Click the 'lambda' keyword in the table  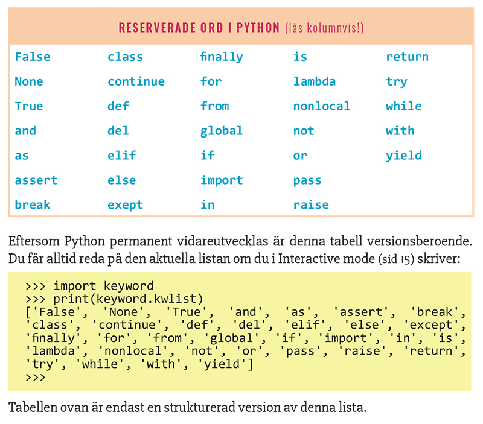[314, 81]
